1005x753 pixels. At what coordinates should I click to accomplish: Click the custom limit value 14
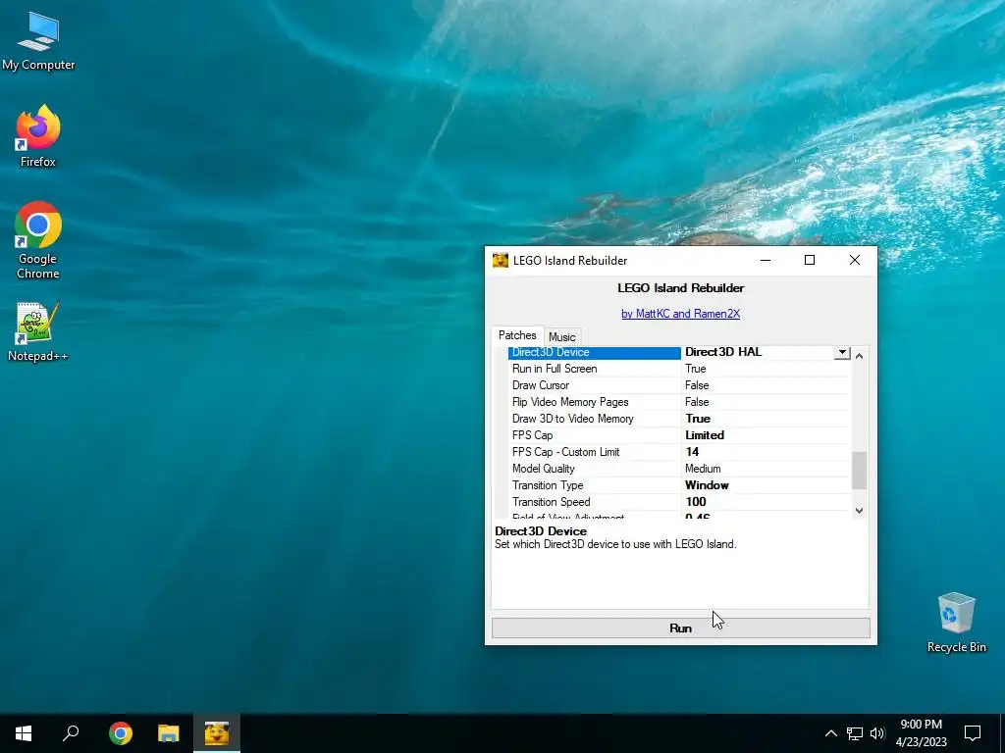pyautogui.click(x=692, y=452)
